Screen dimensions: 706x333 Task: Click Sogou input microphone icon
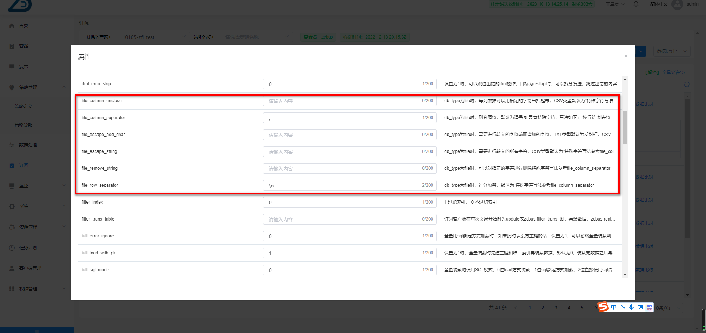(631, 307)
